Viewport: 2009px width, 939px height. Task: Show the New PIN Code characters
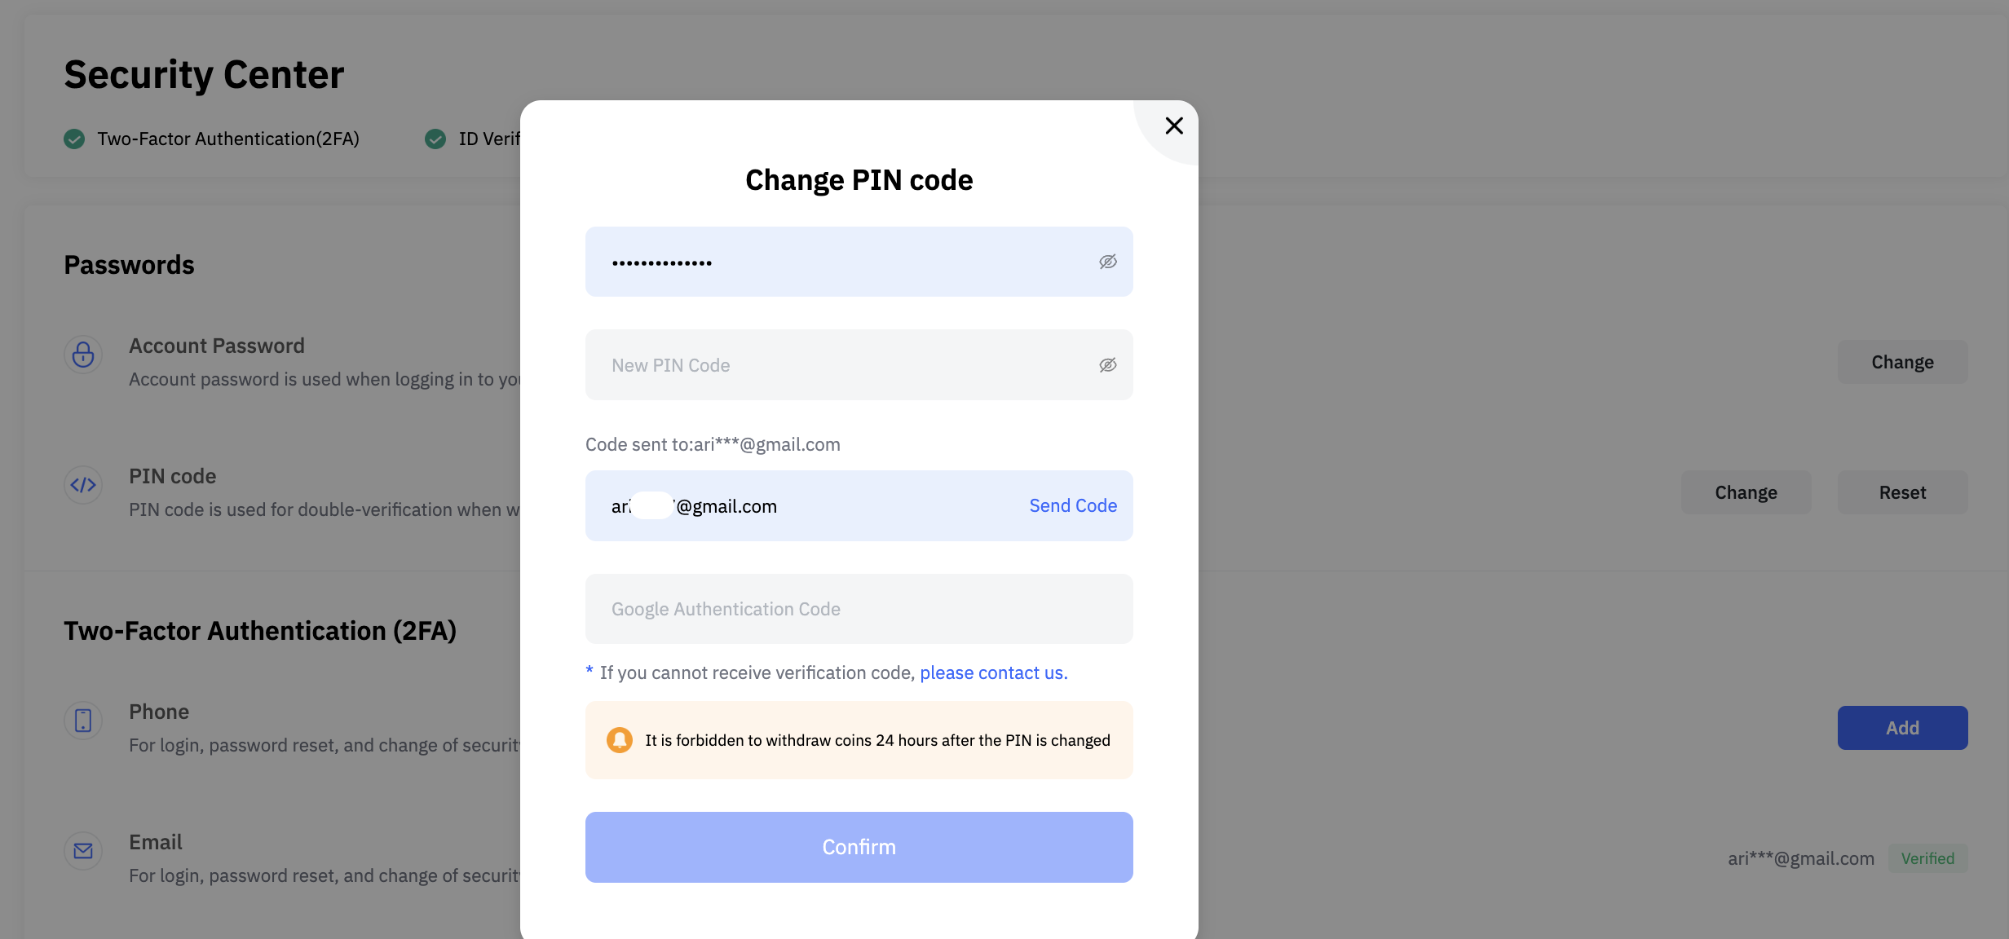[x=1107, y=365]
